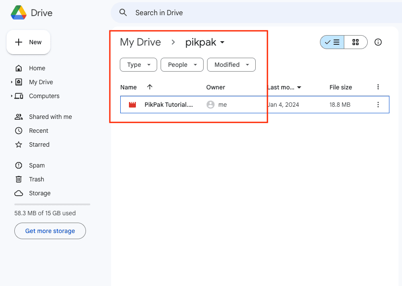
Task: Open My Drive in the sidebar
Action: pyautogui.click(x=41, y=82)
